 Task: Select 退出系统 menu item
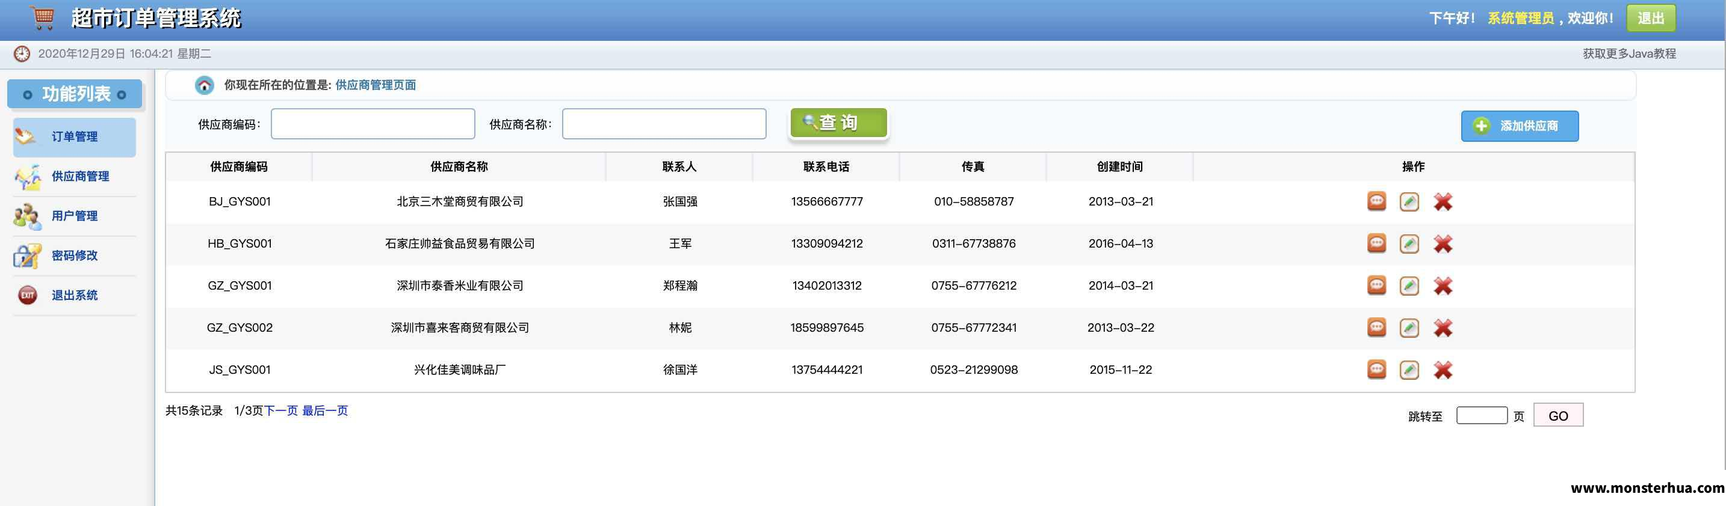tap(75, 295)
